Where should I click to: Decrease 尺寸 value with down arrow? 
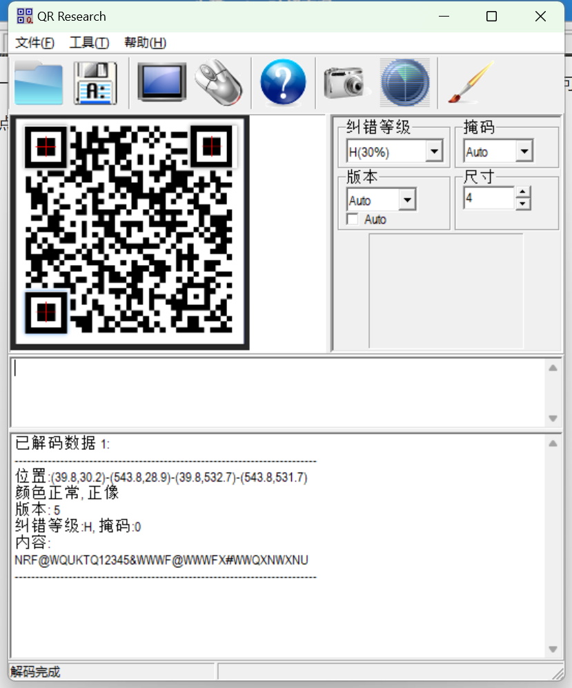[522, 204]
